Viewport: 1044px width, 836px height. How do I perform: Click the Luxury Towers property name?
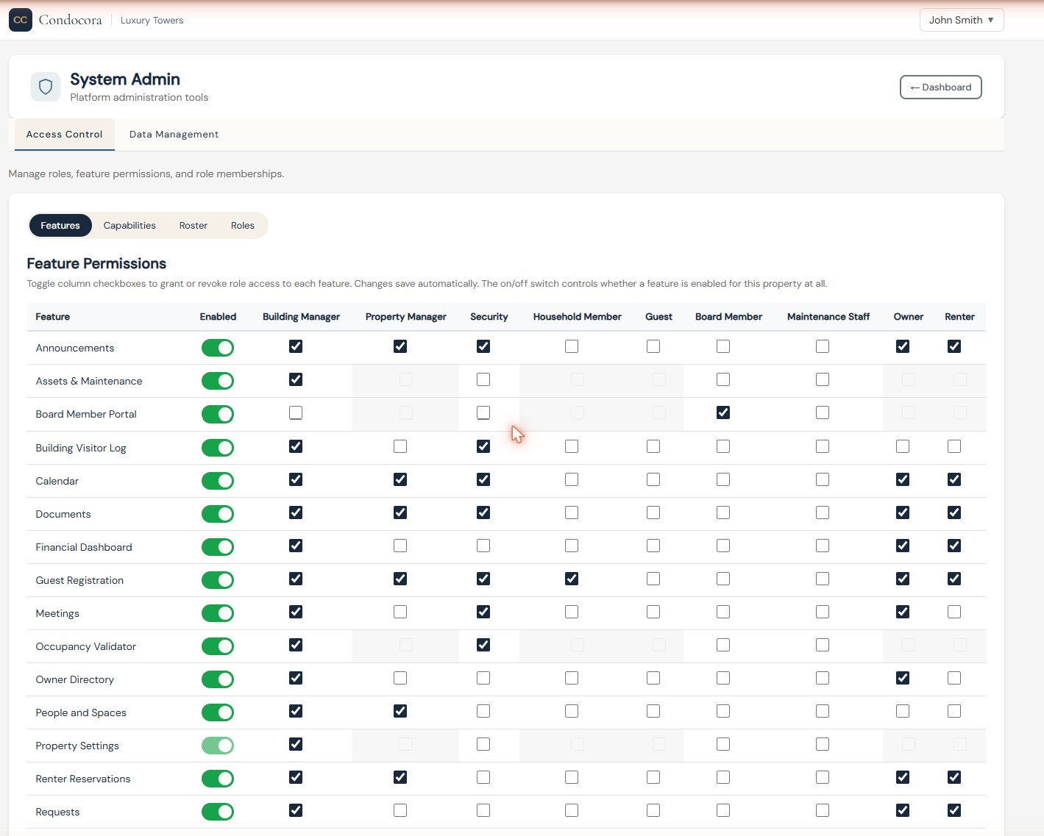[x=152, y=21]
